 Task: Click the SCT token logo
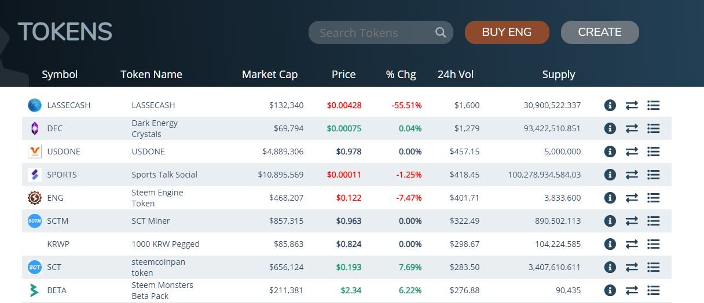35,267
